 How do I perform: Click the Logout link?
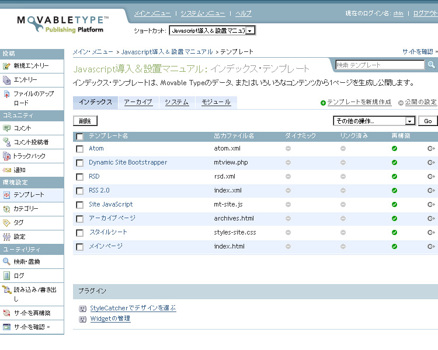[425, 13]
